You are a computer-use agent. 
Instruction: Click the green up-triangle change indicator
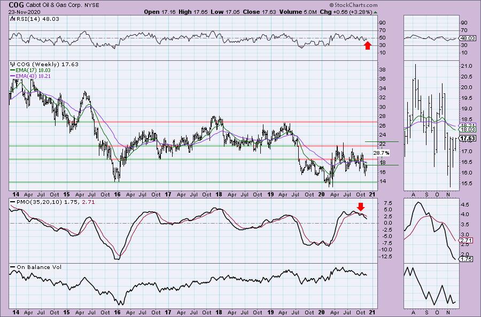(x=376, y=12)
